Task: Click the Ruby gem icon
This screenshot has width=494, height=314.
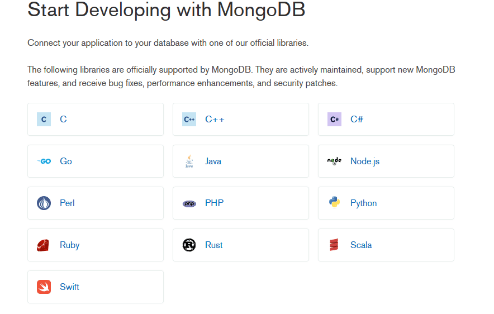Action: click(44, 245)
